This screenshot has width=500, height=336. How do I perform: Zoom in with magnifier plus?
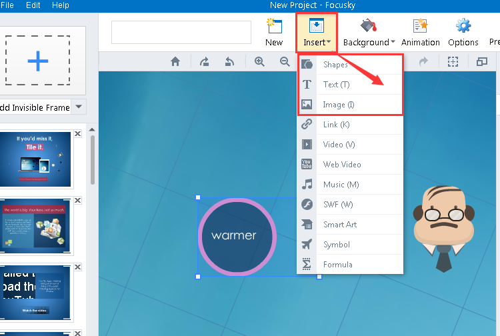(x=259, y=61)
